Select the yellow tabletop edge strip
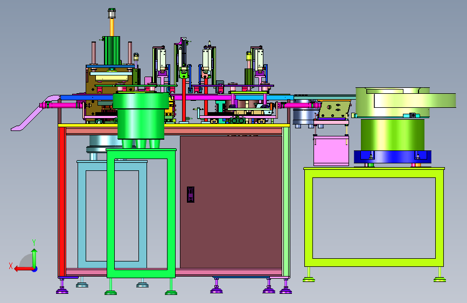This screenshot has width=467, height=303. click(x=173, y=126)
